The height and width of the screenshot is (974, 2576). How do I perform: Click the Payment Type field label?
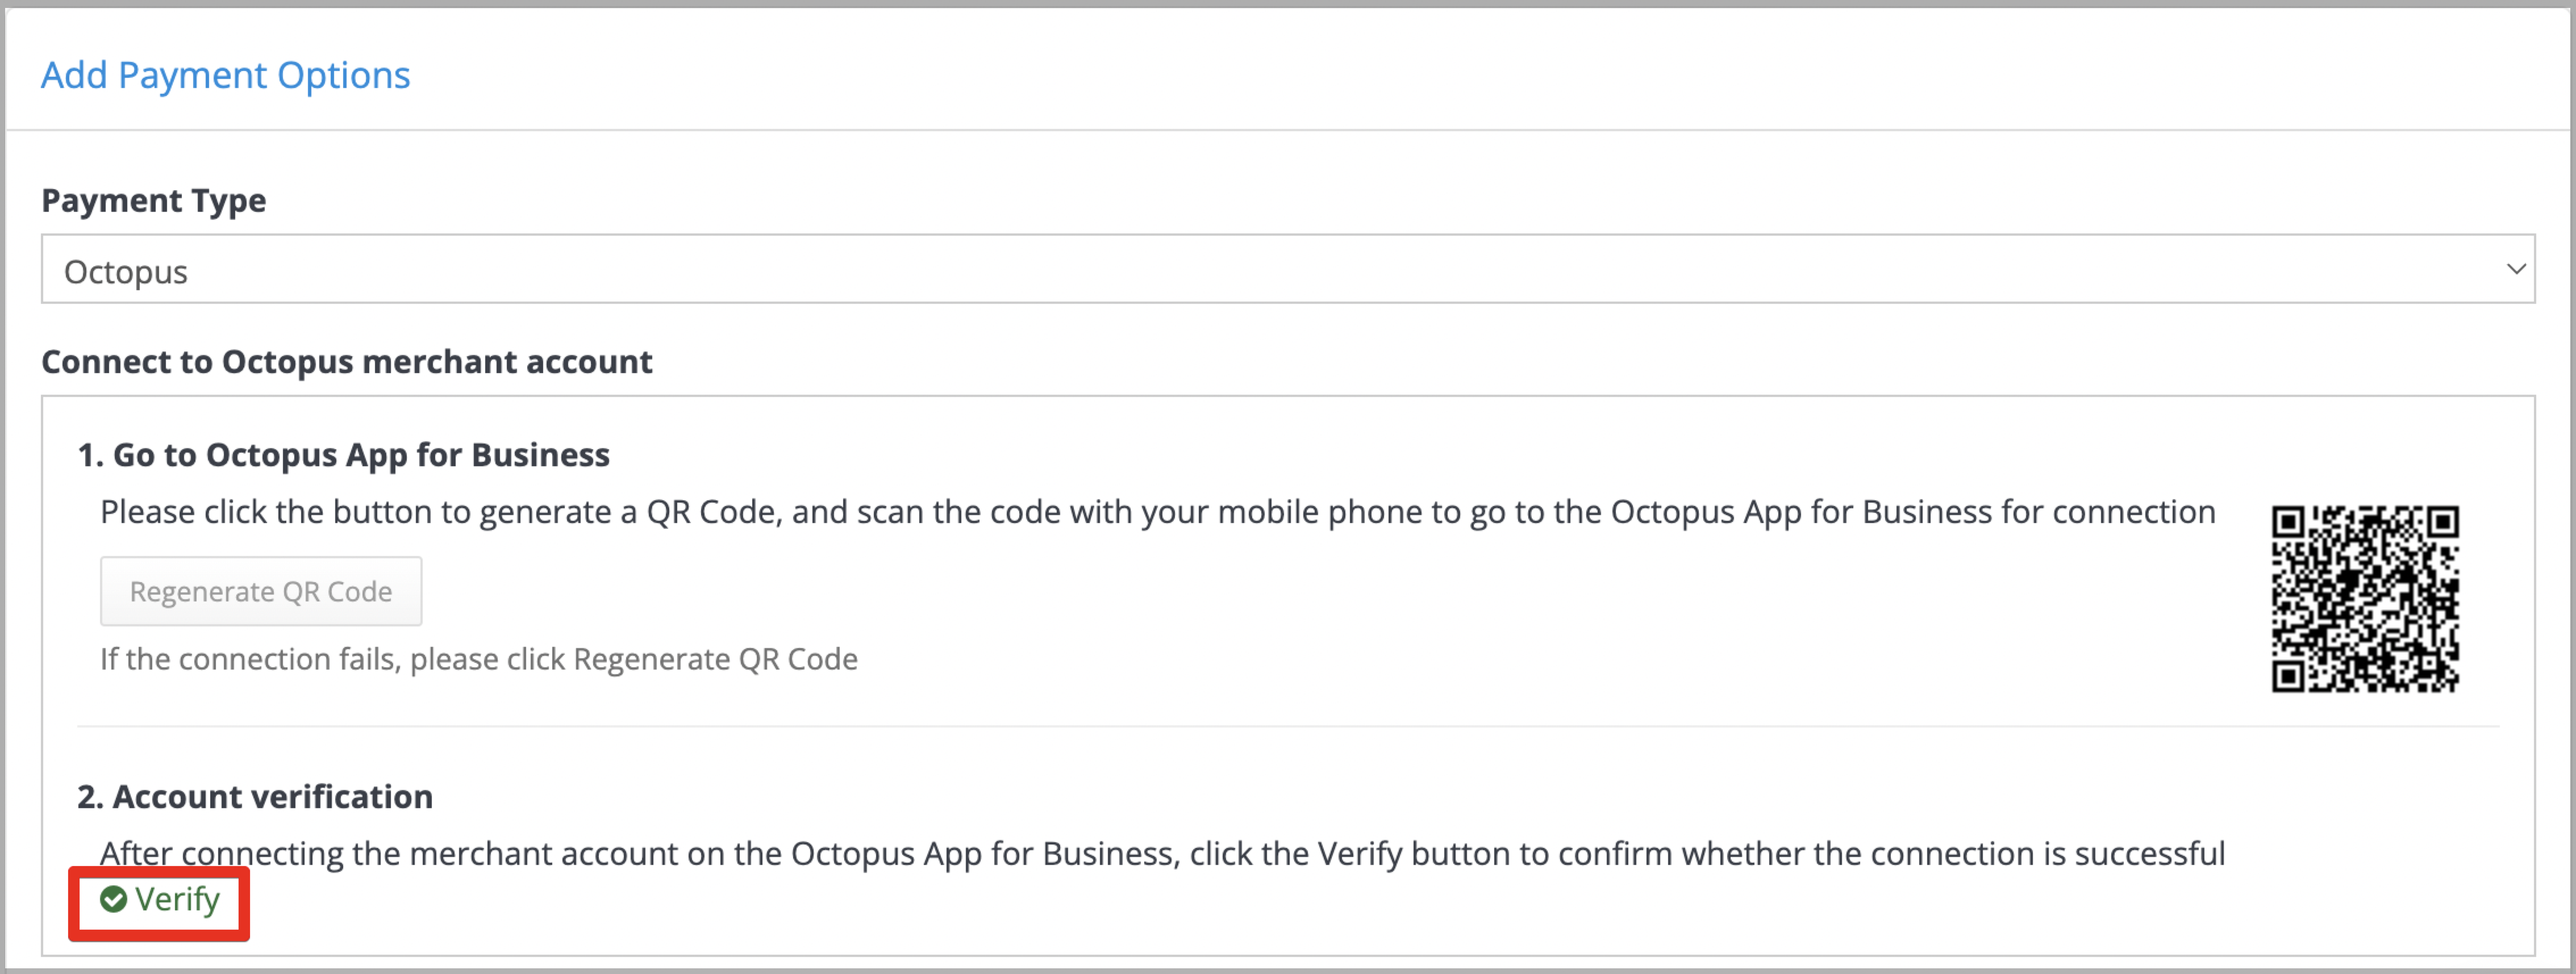[154, 201]
